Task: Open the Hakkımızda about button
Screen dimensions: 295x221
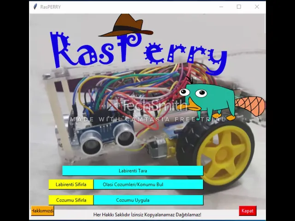Action: tap(42, 211)
